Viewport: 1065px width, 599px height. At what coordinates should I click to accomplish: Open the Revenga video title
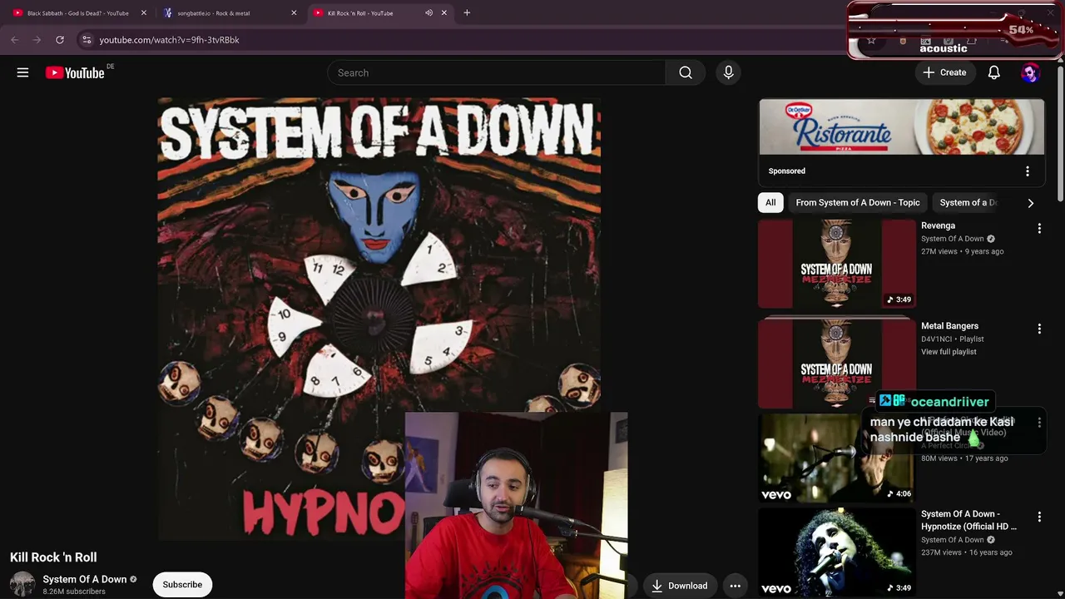[938, 225]
